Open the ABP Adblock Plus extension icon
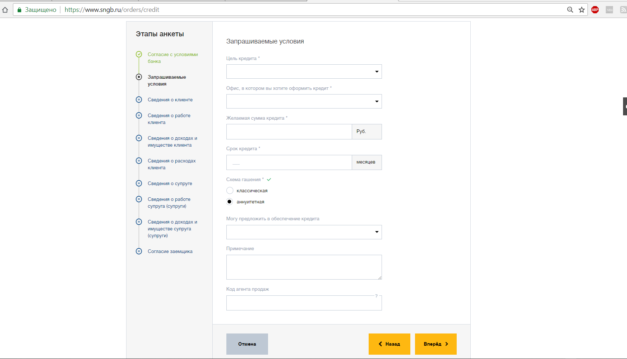 tap(595, 10)
